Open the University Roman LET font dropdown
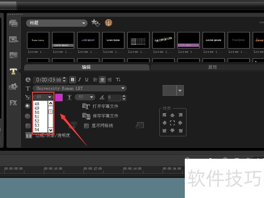Image resolution: width=264 pixels, height=198 pixels. click(80, 88)
